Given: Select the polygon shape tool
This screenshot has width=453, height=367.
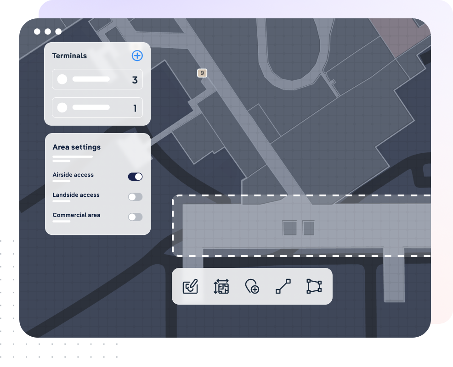Looking at the screenshot, I should (x=314, y=286).
